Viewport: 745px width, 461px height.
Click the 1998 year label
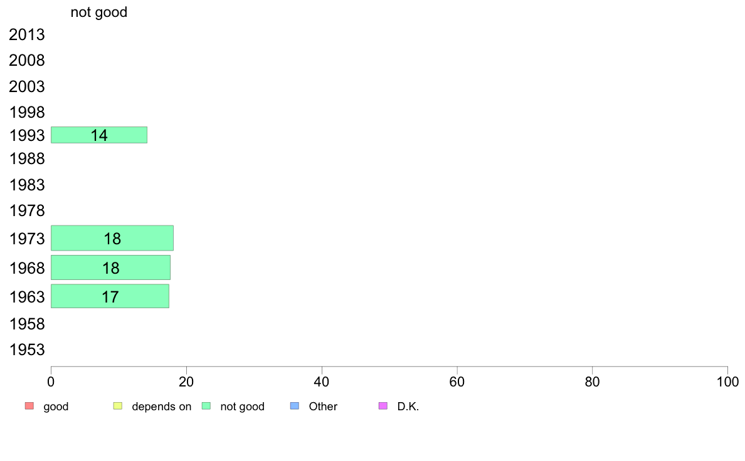(x=27, y=113)
